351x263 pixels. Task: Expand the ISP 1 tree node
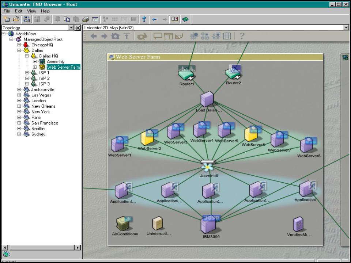[x=27, y=73]
